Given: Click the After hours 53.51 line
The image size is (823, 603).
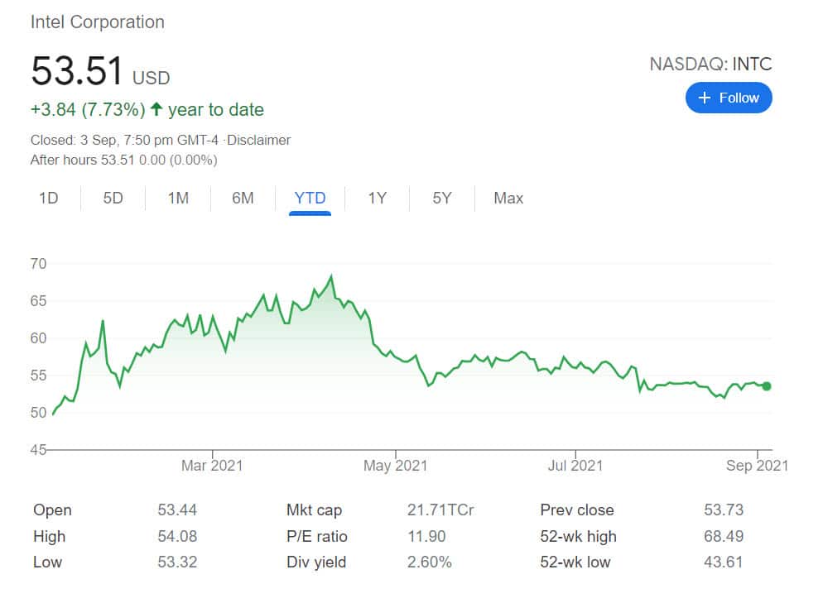Looking at the screenshot, I should [x=124, y=160].
